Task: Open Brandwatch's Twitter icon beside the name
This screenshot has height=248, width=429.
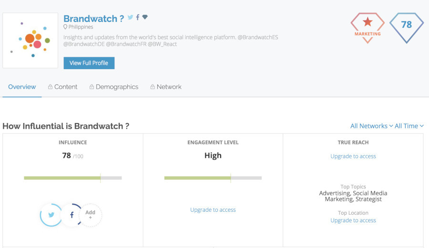Action: [x=130, y=17]
